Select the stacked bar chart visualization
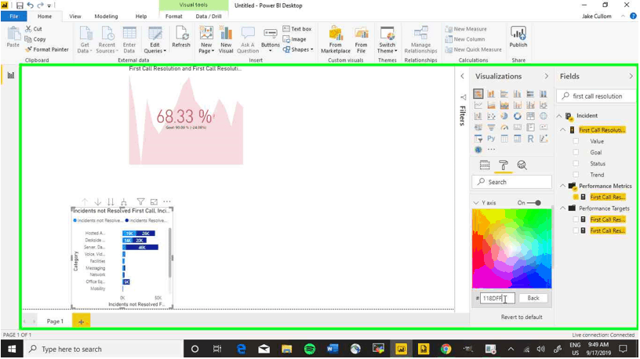640x359 pixels. (478, 94)
